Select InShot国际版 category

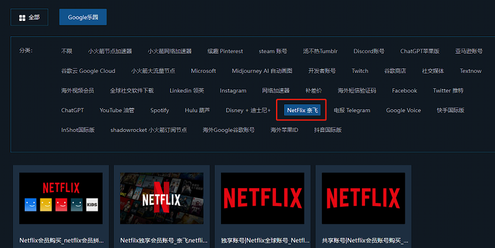(78, 130)
